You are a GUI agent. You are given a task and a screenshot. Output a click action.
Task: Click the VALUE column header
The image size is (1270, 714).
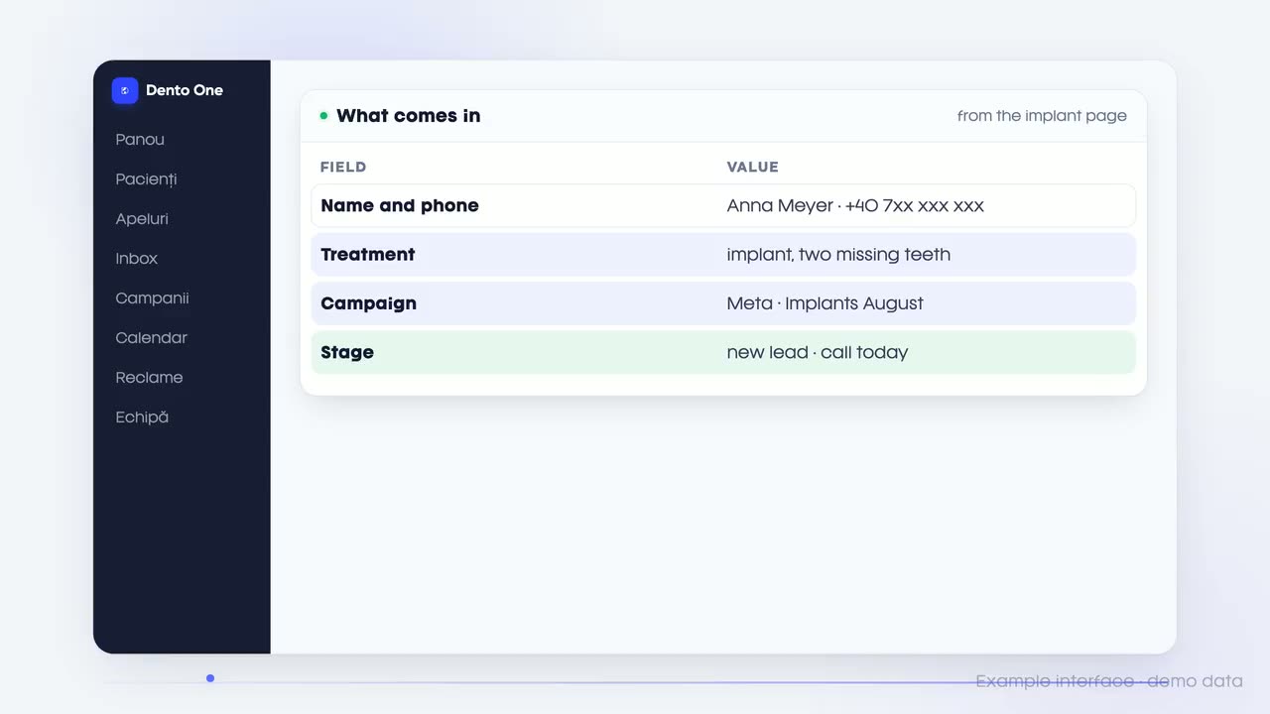coord(753,167)
